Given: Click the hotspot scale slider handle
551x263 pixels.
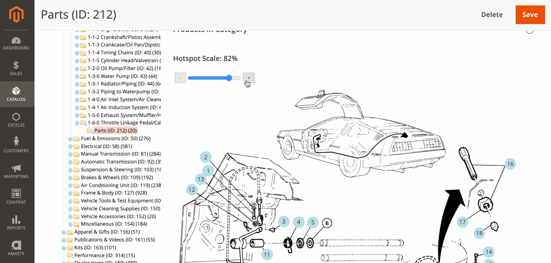Looking at the screenshot, I should coord(229,78).
